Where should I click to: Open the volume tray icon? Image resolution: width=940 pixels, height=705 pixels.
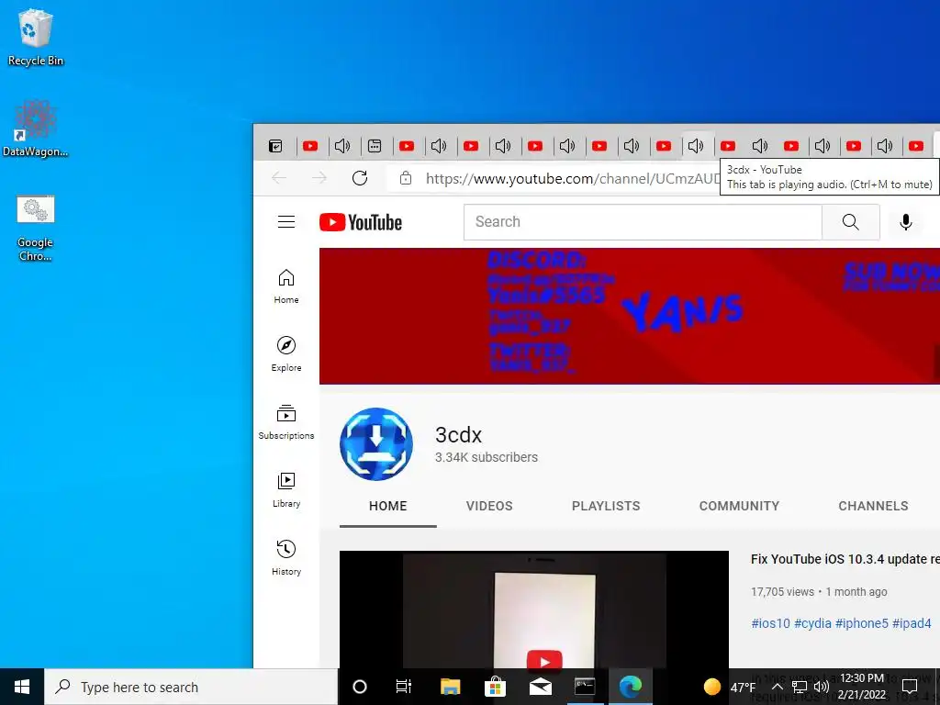[822, 687]
